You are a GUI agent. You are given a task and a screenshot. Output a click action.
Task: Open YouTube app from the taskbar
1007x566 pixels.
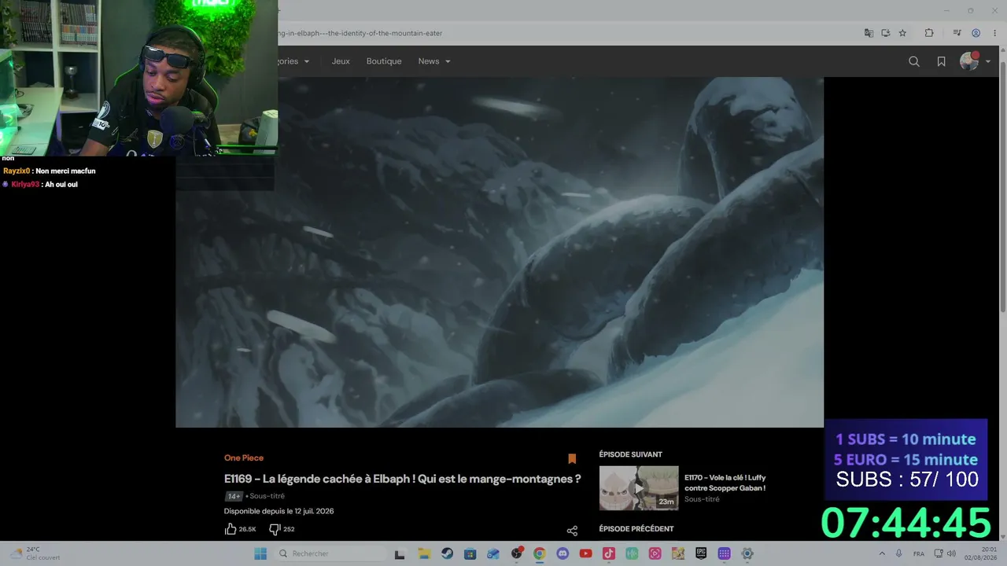click(585, 553)
